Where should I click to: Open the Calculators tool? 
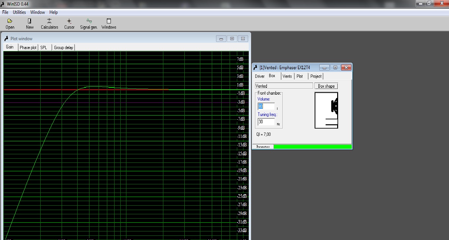click(x=49, y=24)
